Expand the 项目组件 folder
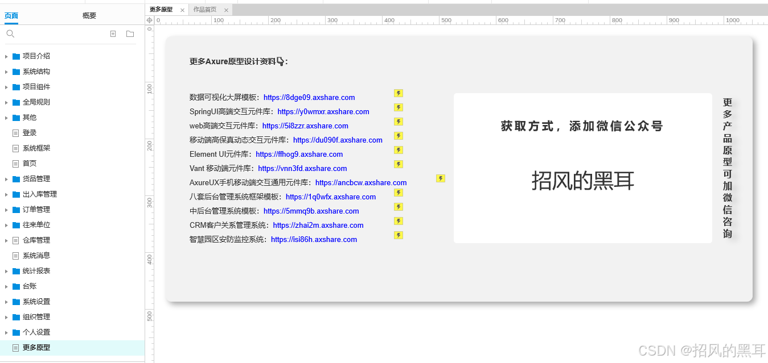The image size is (768, 363). [6, 87]
